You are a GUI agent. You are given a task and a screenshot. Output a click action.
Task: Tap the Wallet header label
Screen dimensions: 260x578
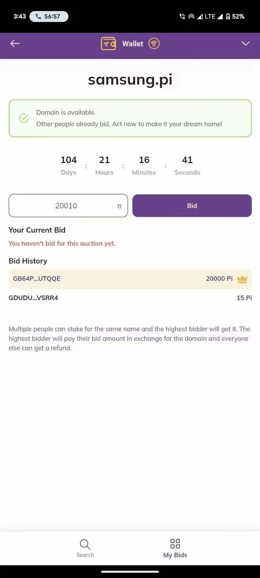click(x=133, y=44)
